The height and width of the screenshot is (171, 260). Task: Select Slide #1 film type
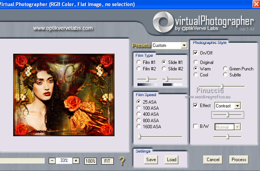[164, 62]
